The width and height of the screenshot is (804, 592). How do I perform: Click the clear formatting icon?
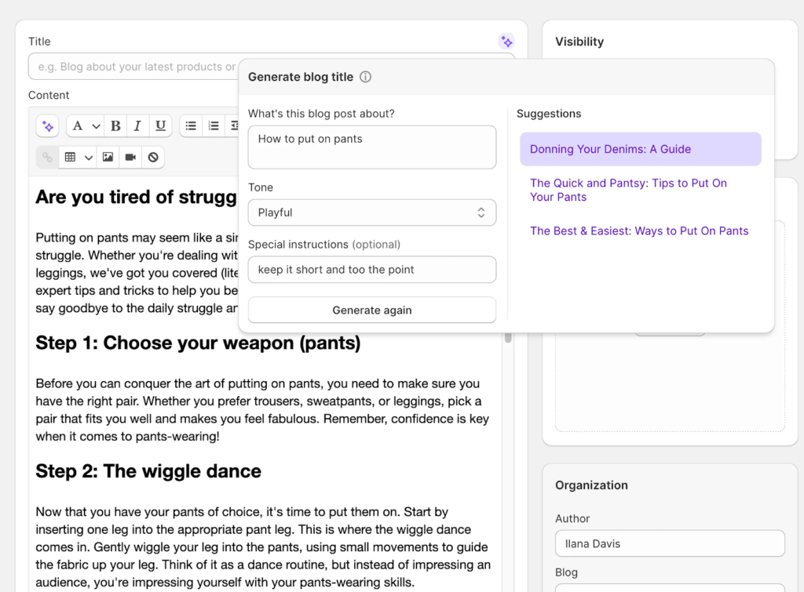click(153, 157)
